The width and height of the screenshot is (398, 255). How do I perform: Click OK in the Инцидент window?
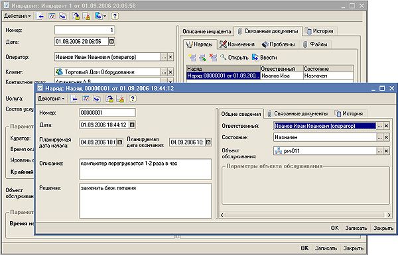pyautogui.click(x=304, y=248)
